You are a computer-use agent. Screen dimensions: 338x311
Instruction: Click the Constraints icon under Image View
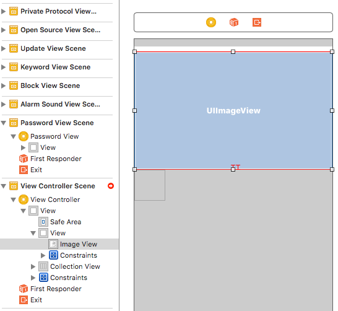click(53, 255)
